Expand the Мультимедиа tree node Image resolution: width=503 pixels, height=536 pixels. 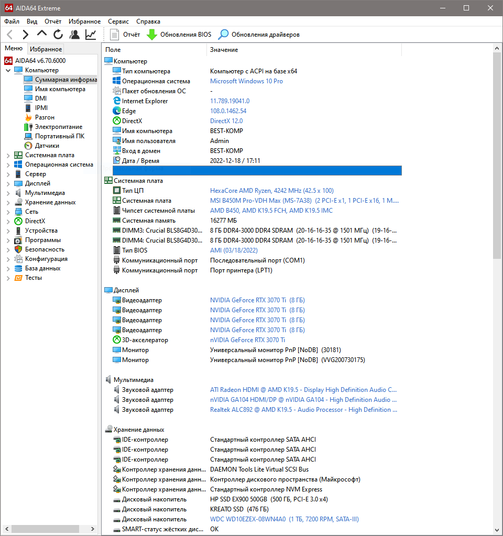click(x=8, y=193)
